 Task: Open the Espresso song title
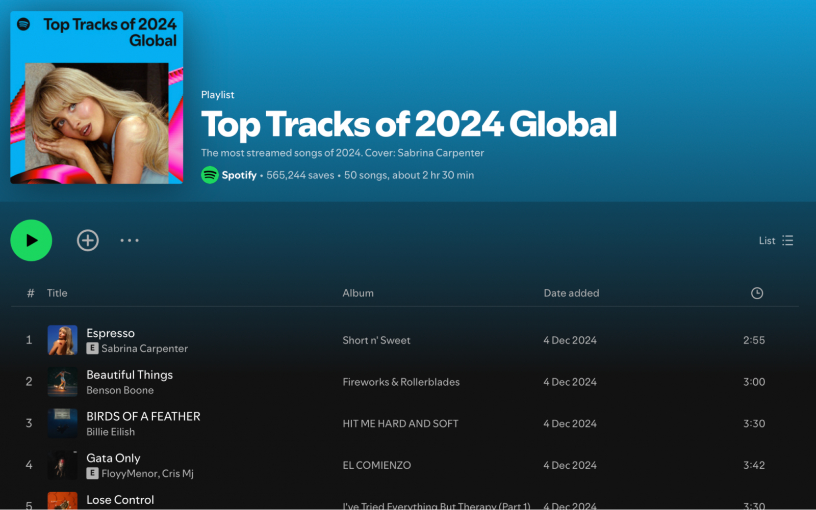coord(111,333)
